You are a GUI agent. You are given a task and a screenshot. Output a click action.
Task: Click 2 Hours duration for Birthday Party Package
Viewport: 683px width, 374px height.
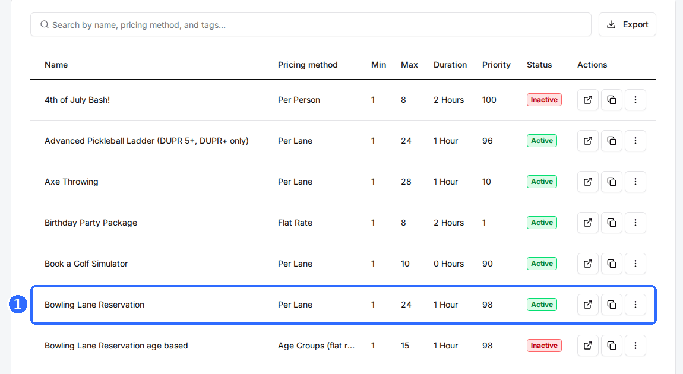448,223
